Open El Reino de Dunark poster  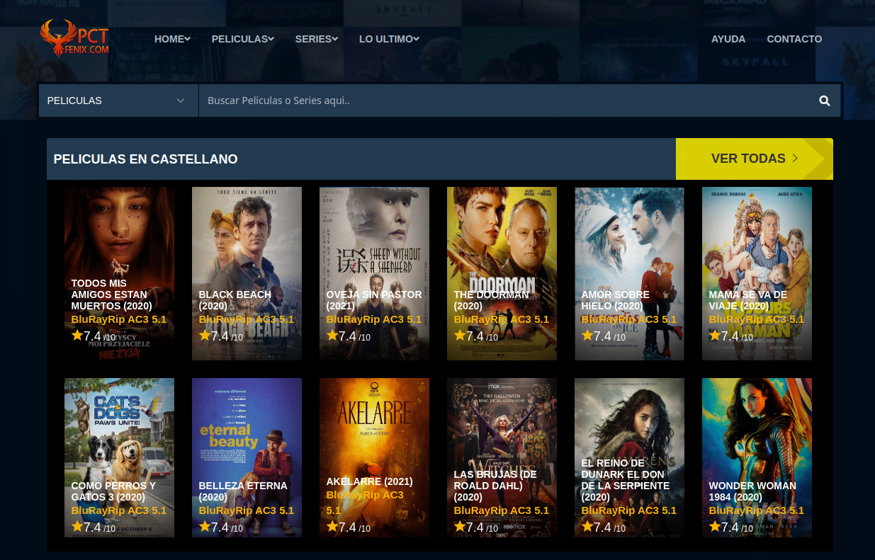pos(629,457)
